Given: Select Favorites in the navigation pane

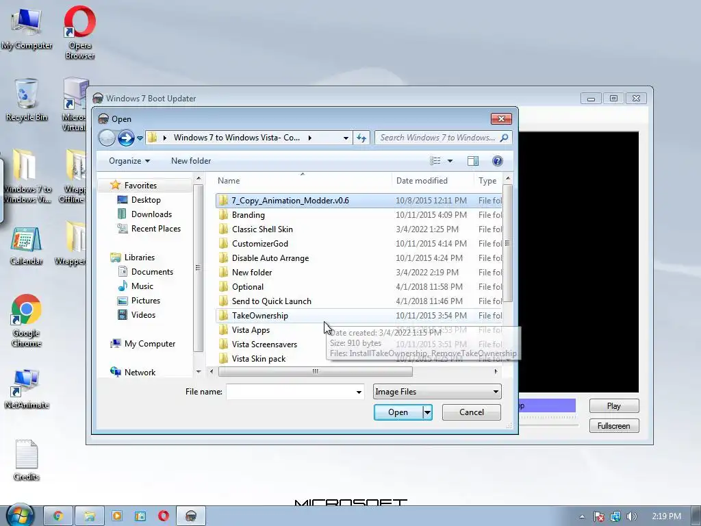Looking at the screenshot, I should [140, 185].
